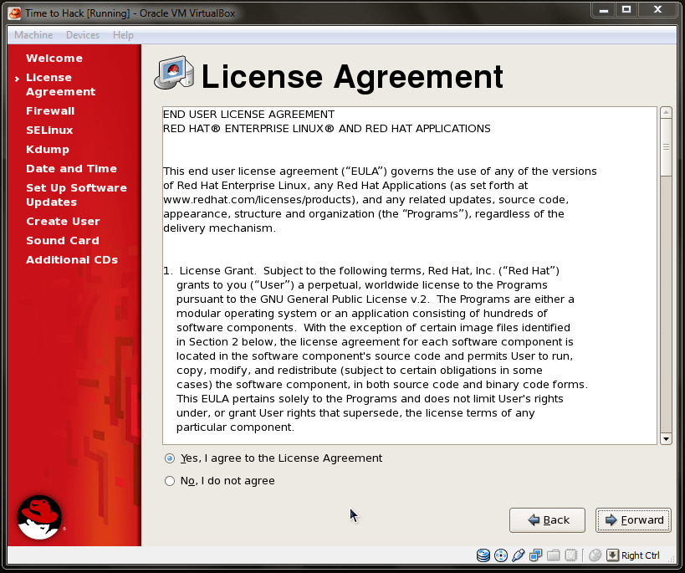Go back with the Back button
Viewport: 685px width, 573px height.
click(547, 520)
